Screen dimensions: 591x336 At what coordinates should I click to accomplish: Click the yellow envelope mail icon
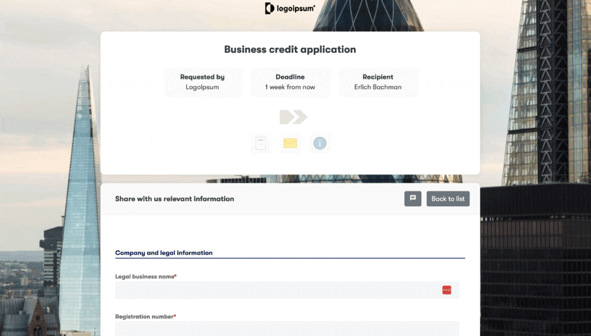290,143
